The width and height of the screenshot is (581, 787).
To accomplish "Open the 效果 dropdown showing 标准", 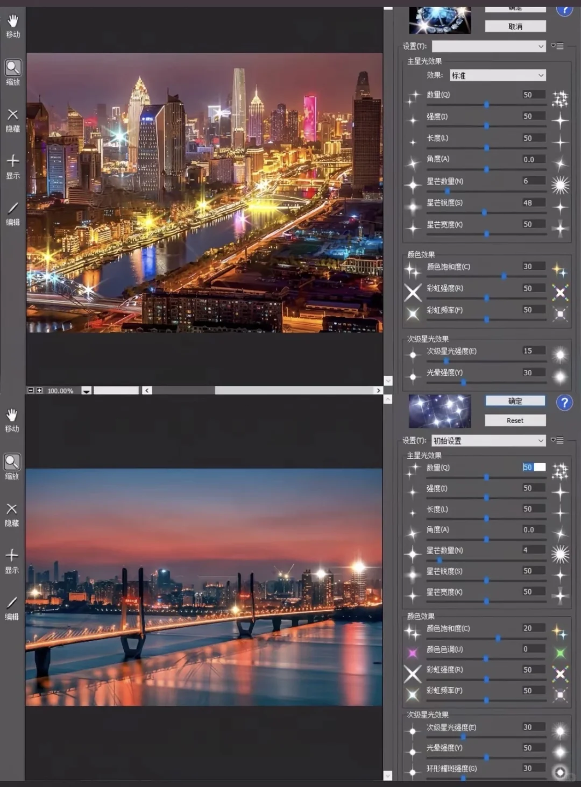I will click(x=498, y=75).
